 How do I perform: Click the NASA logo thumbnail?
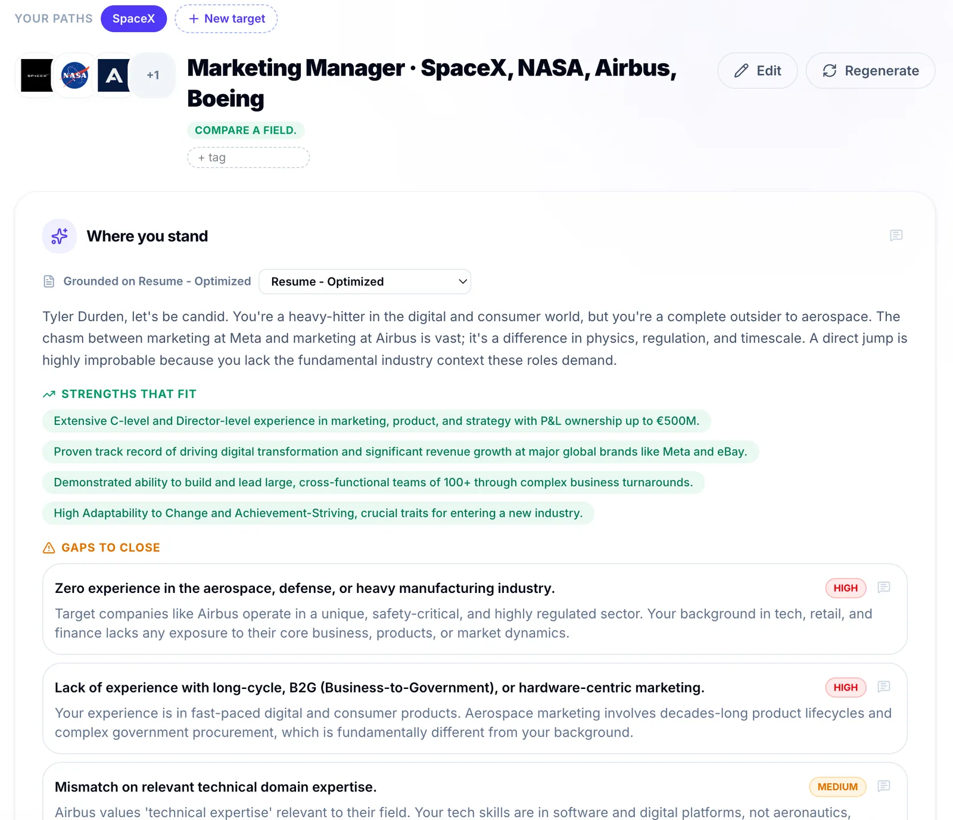(x=75, y=76)
